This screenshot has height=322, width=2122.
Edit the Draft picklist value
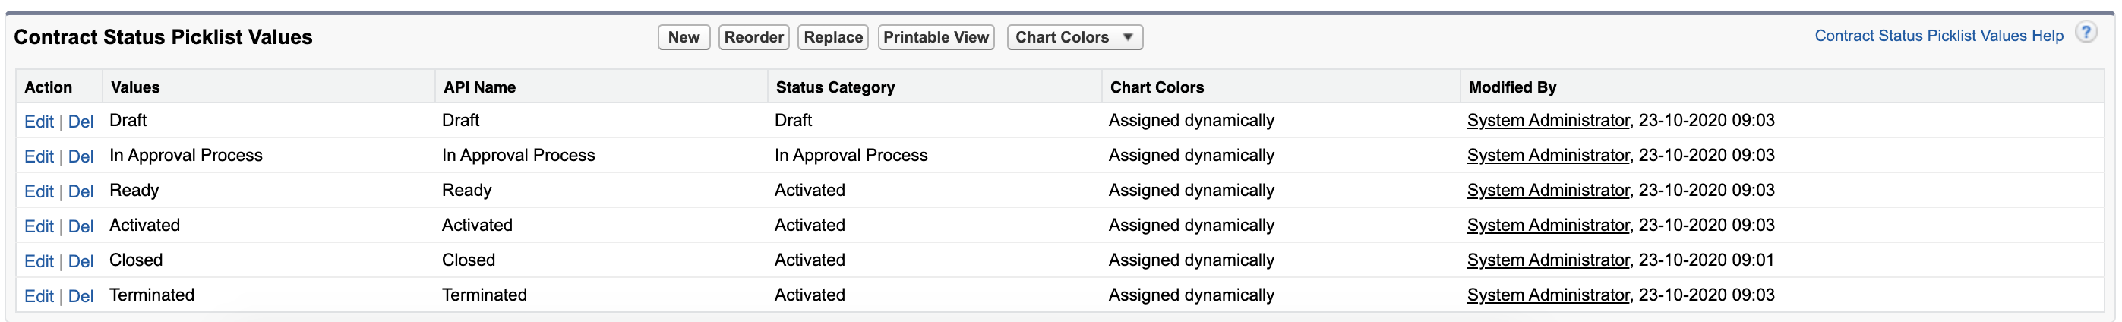39,122
